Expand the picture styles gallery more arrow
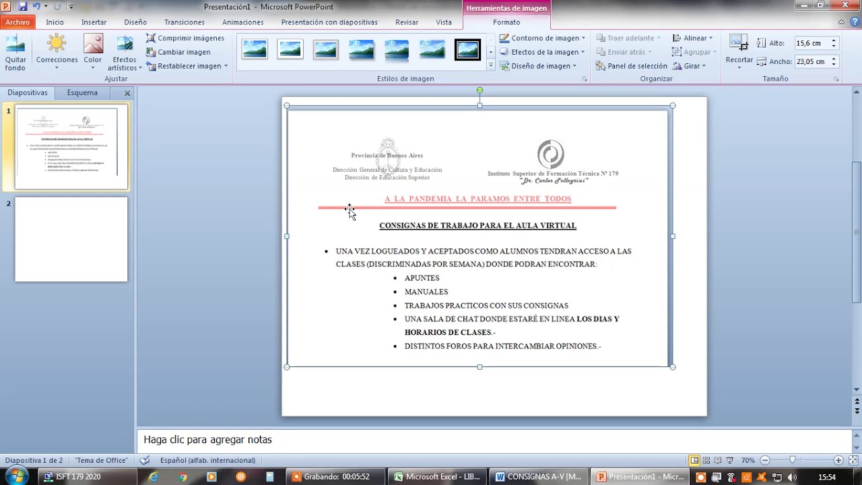The image size is (862, 485). tap(490, 66)
